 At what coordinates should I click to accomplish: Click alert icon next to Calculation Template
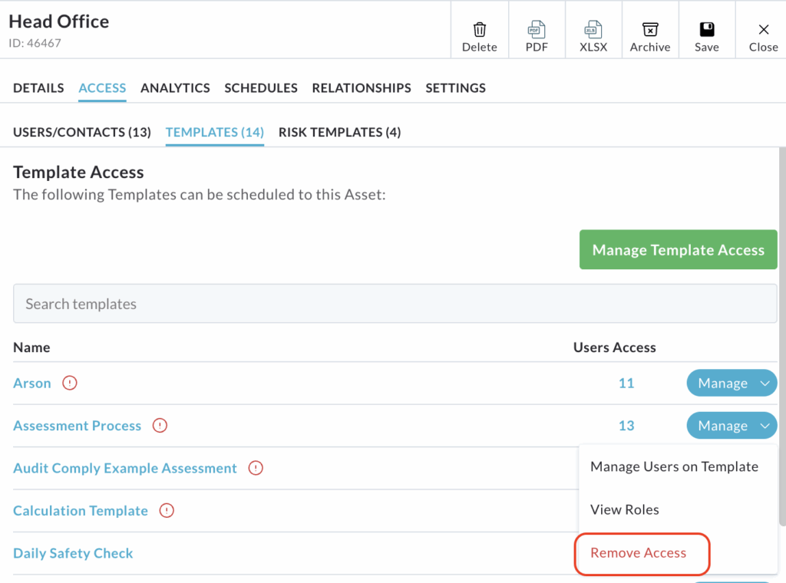coord(167,511)
